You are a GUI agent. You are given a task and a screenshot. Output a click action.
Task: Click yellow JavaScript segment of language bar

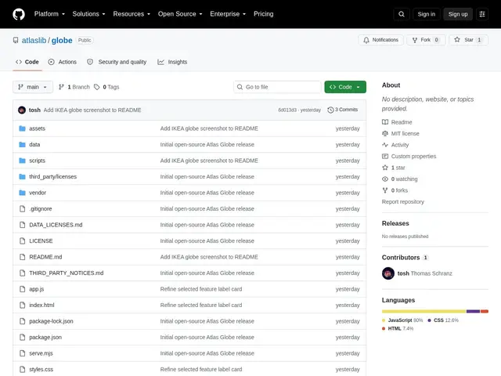point(424,311)
